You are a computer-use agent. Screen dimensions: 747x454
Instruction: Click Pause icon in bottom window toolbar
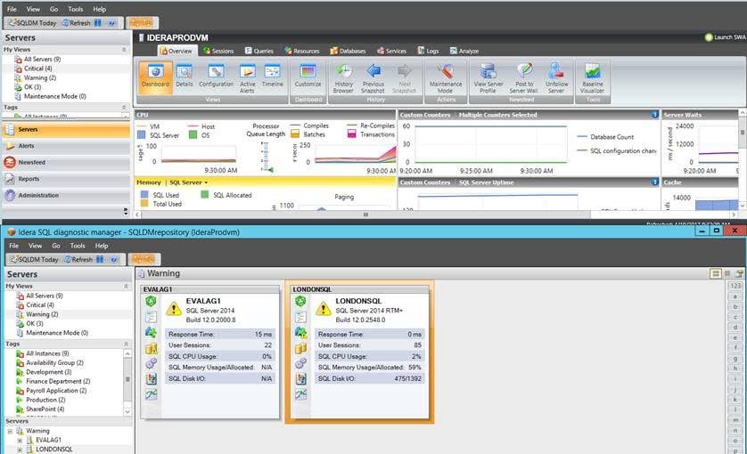coord(100,259)
